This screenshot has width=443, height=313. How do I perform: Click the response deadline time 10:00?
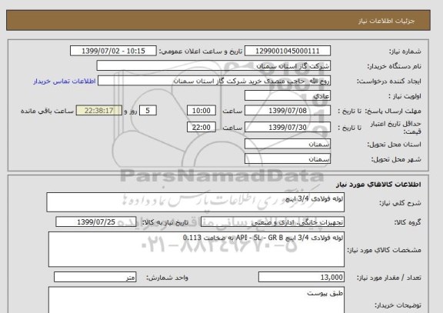(x=202, y=111)
